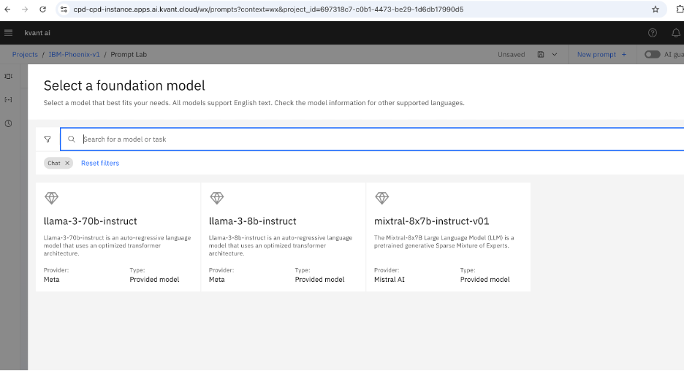Image resolution: width=684 pixels, height=371 pixels.
Task: Click the help question mark icon
Action: [653, 33]
